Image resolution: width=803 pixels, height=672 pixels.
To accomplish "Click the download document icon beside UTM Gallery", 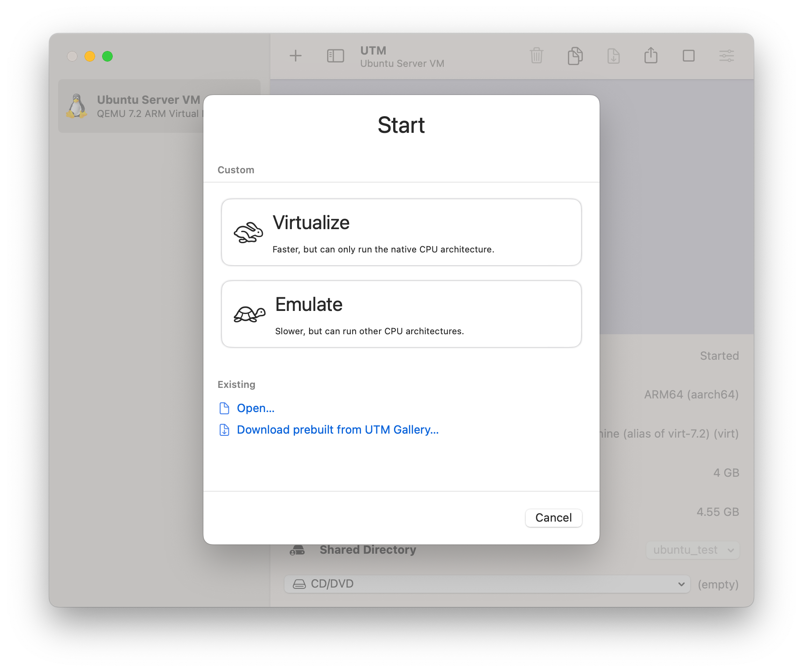I will (x=224, y=430).
